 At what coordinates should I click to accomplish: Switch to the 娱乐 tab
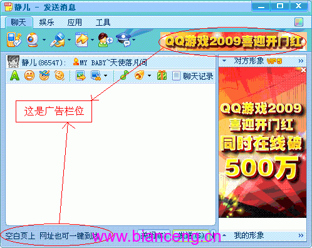pyautogui.click(x=46, y=23)
